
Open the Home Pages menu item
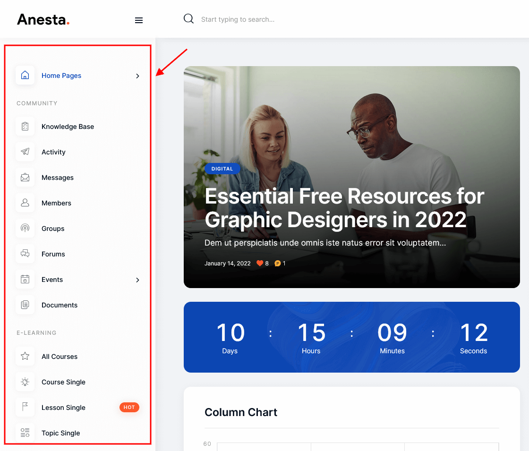pyautogui.click(x=61, y=76)
